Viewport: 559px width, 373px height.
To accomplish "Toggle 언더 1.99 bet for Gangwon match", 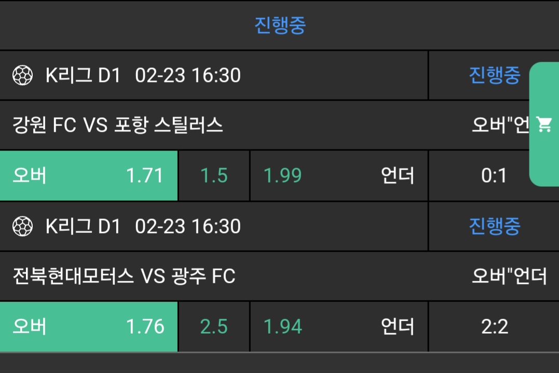I will click(339, 176).
